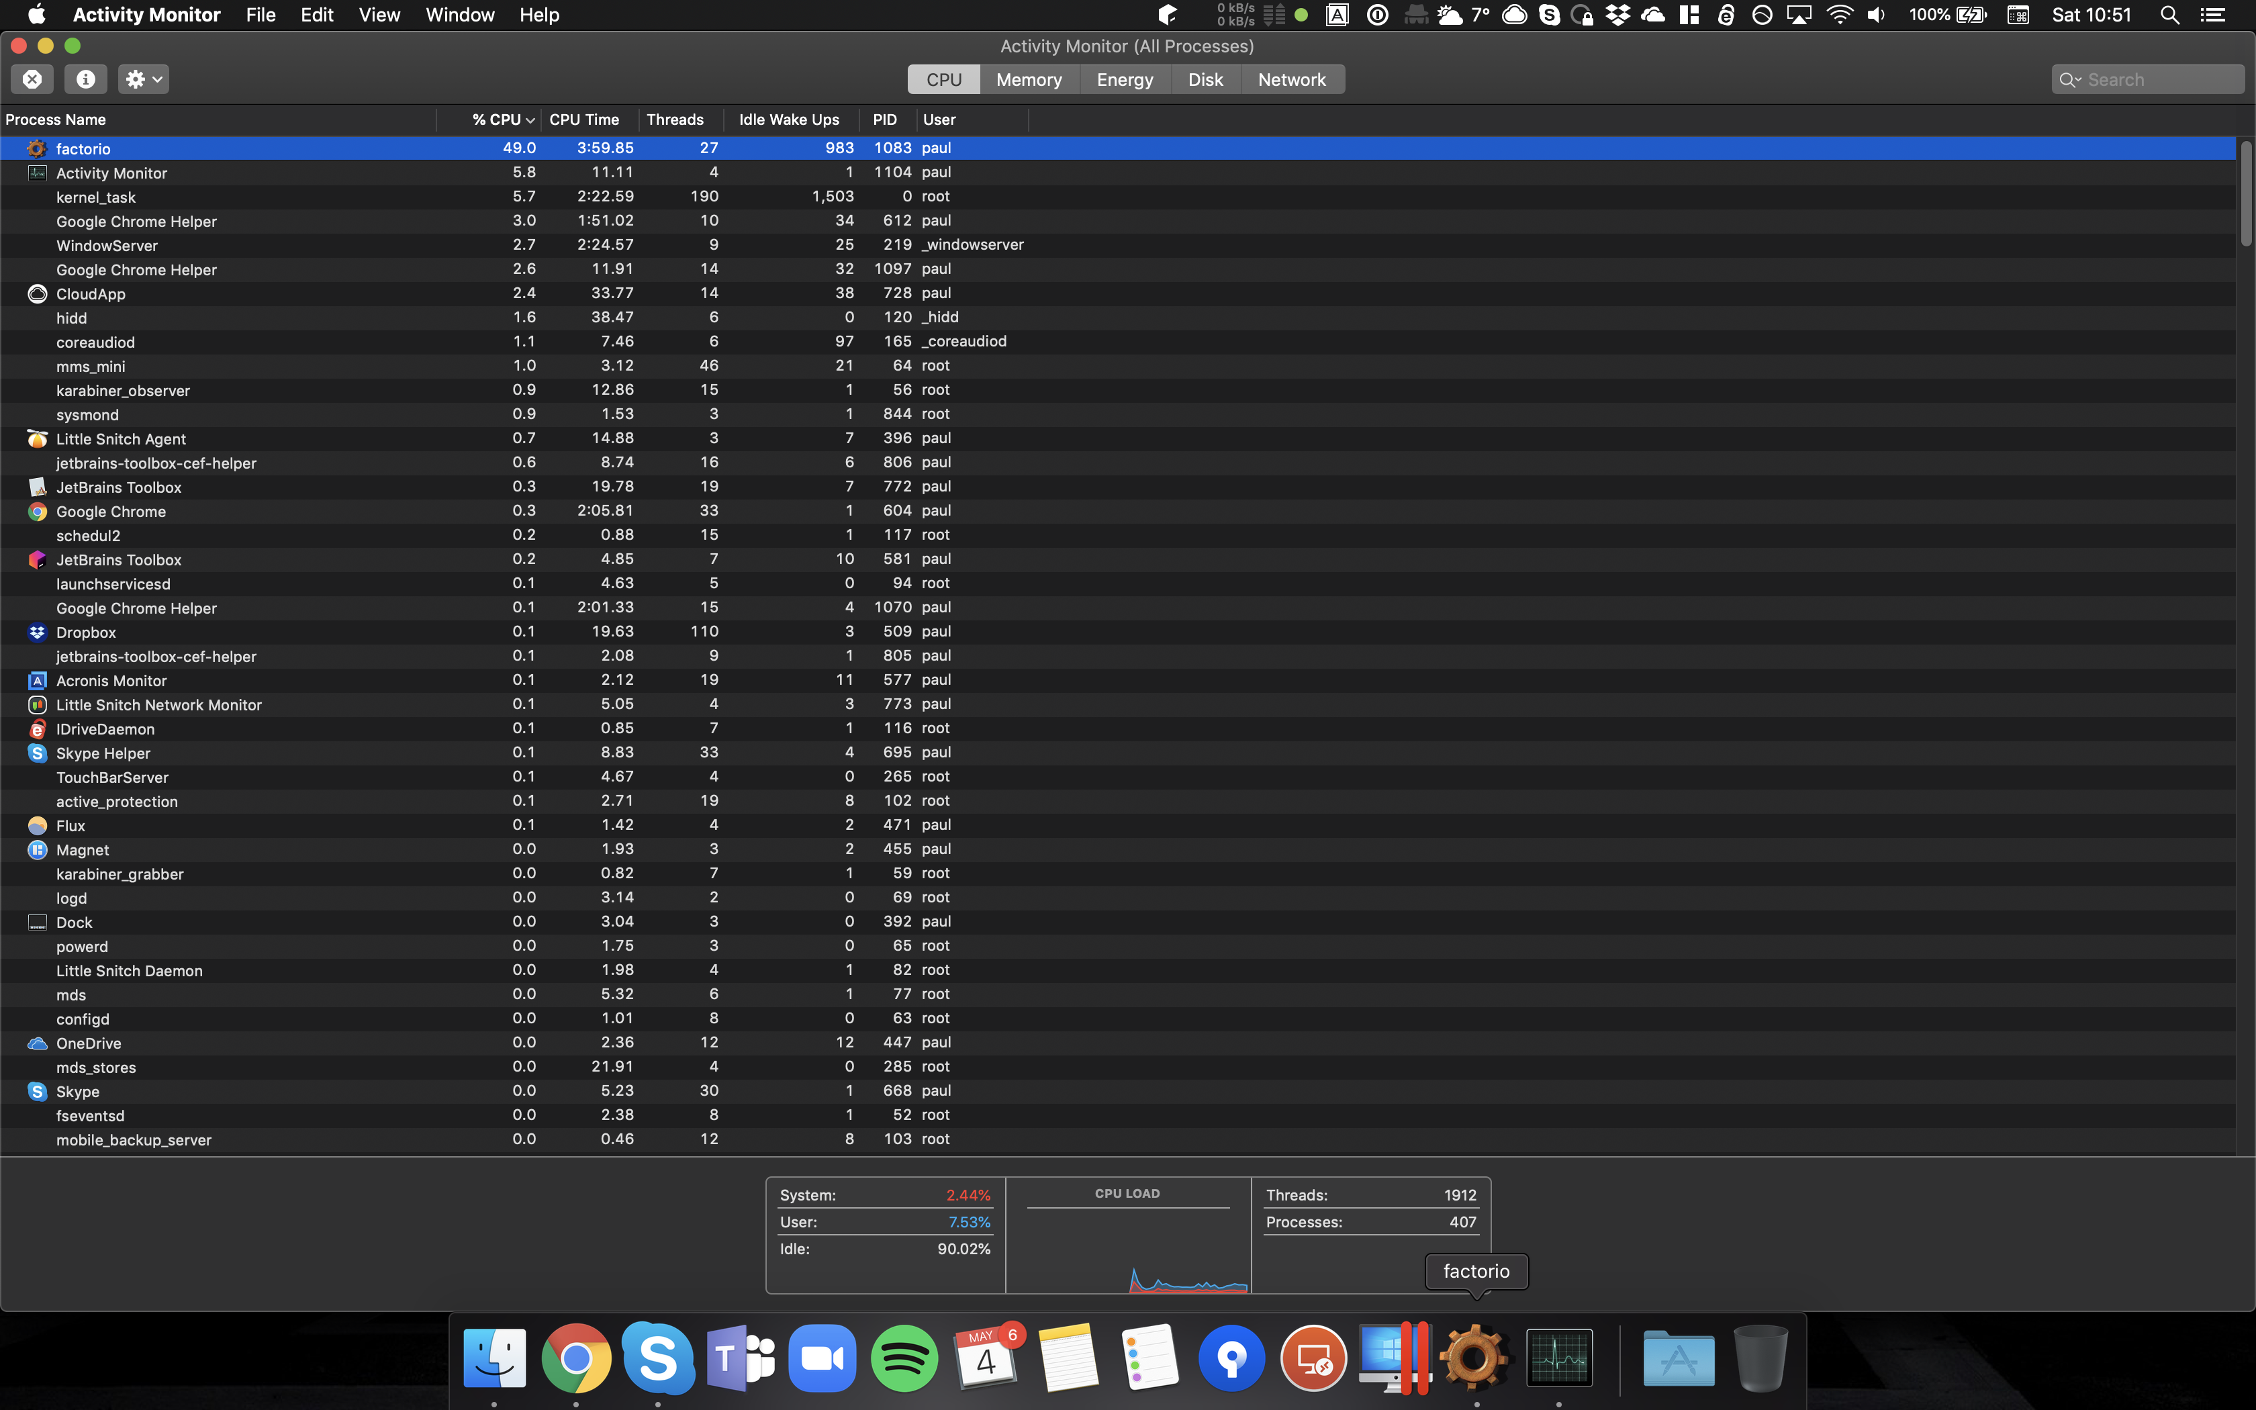
Task: Select the Magnet process icon
Action: pyautogui.click(x=38, y=849)
